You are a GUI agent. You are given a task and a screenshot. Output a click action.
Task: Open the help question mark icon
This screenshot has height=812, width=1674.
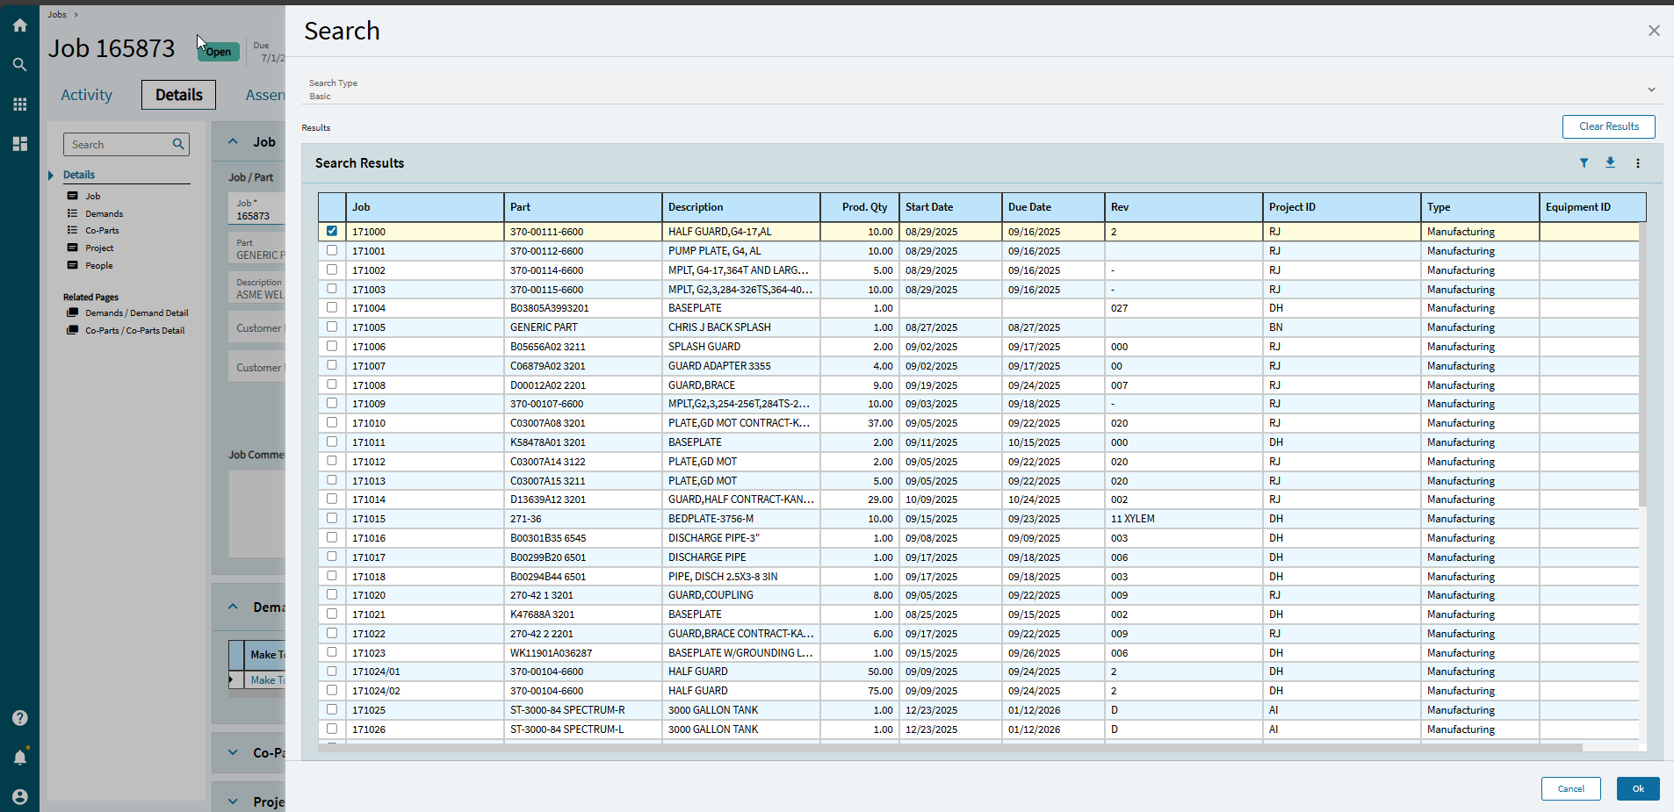[x=19, y=718]
